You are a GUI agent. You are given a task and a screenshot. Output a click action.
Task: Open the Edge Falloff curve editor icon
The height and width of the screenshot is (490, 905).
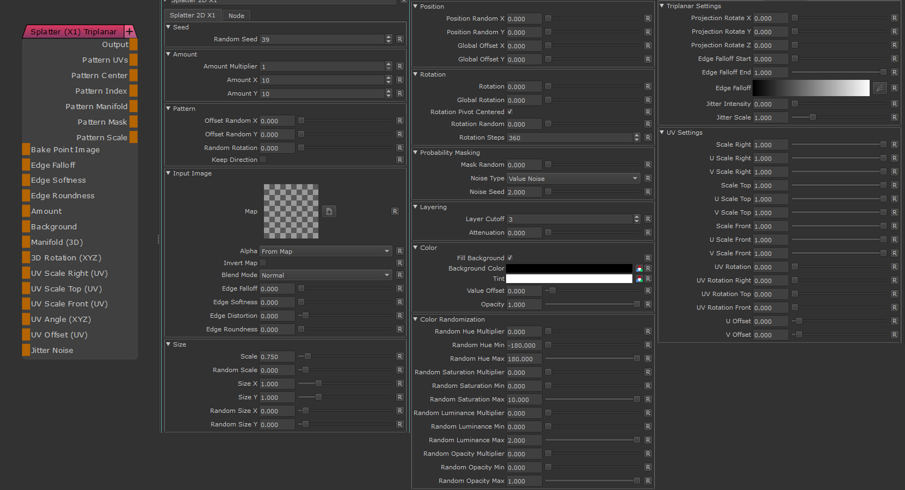click(879, 88)
